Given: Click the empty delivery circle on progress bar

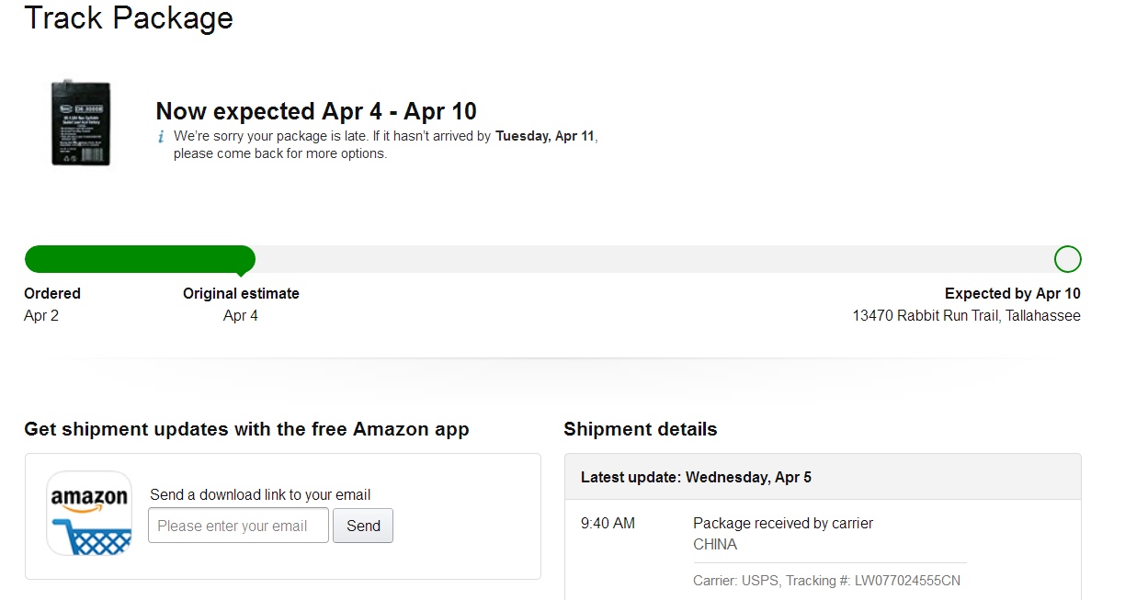Looking at the screenshot, I should 1067,259.
